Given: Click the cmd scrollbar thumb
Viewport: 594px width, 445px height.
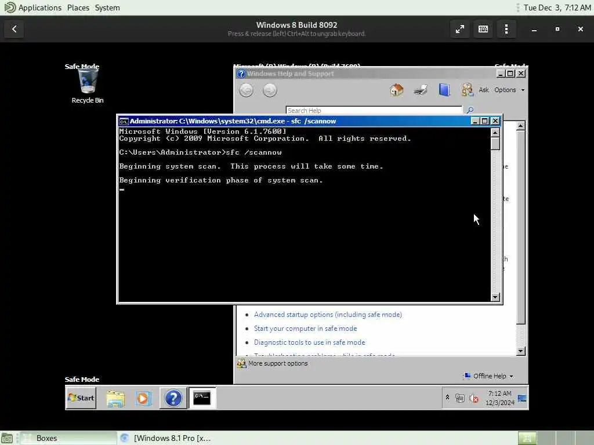Looking at the screenshot, I should [x=495, y=144].
